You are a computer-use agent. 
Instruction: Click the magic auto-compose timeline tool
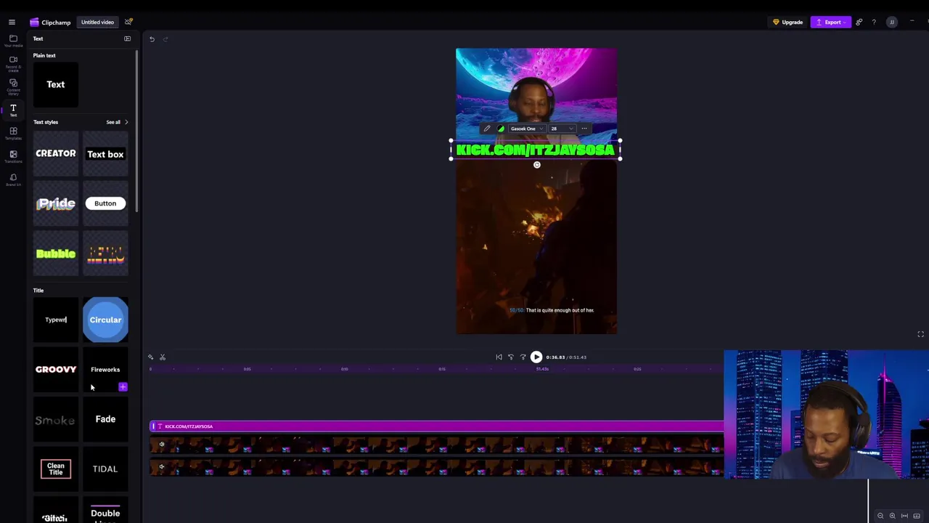pyautogui.click(x=150, y=357)
